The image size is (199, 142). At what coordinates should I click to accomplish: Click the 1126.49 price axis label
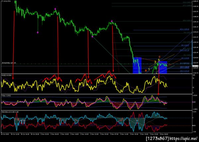[x=196, y=52]
